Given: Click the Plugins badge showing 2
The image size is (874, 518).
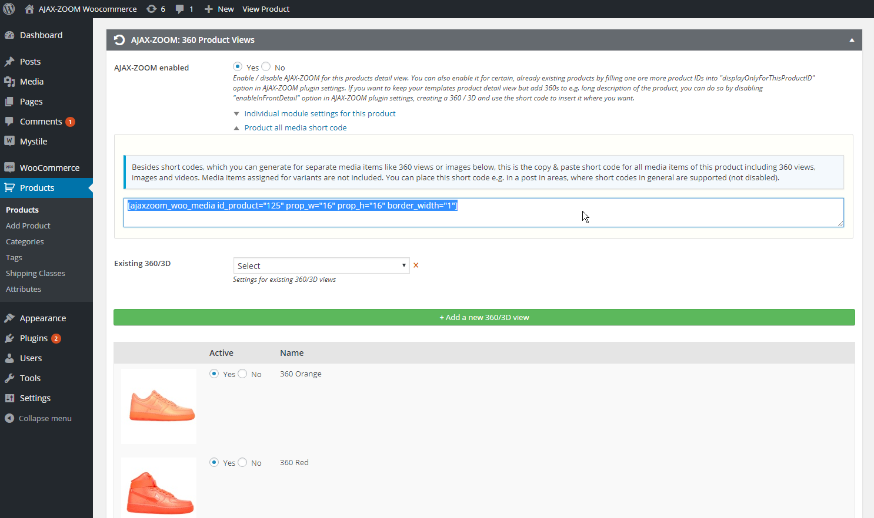Looking at the screenshot, I should coord(56,338).
